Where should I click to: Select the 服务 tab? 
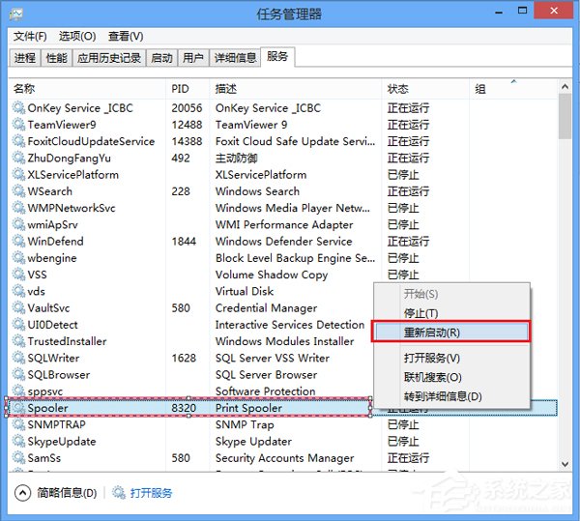[277, 57]
